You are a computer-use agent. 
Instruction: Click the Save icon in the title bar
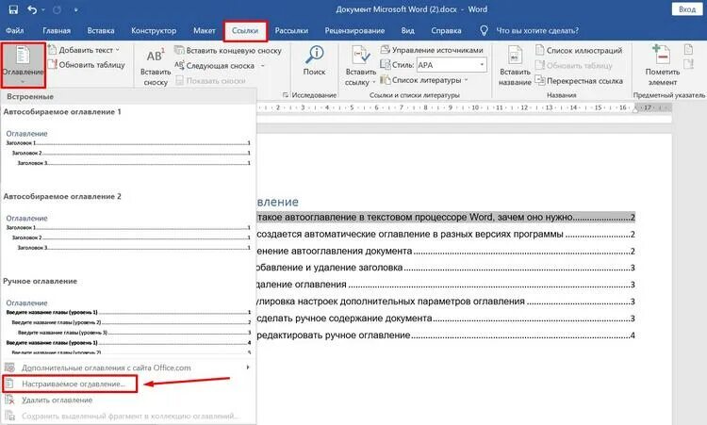(x=13, y=9)
